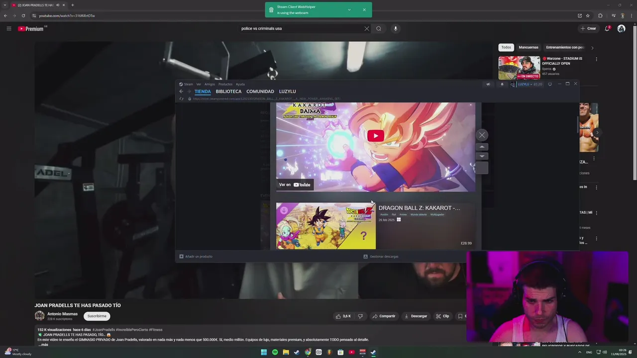Open Warzone Stadium live video thumbnail
This screenshot has height=358, width=637.
pyautogui.click(x=519, y=68)
